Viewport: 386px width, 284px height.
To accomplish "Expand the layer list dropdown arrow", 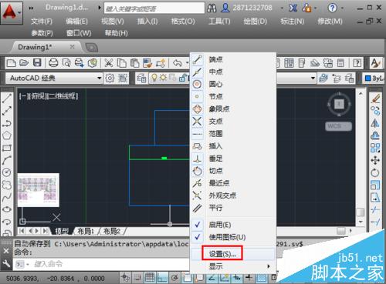I will click(313, 78).
